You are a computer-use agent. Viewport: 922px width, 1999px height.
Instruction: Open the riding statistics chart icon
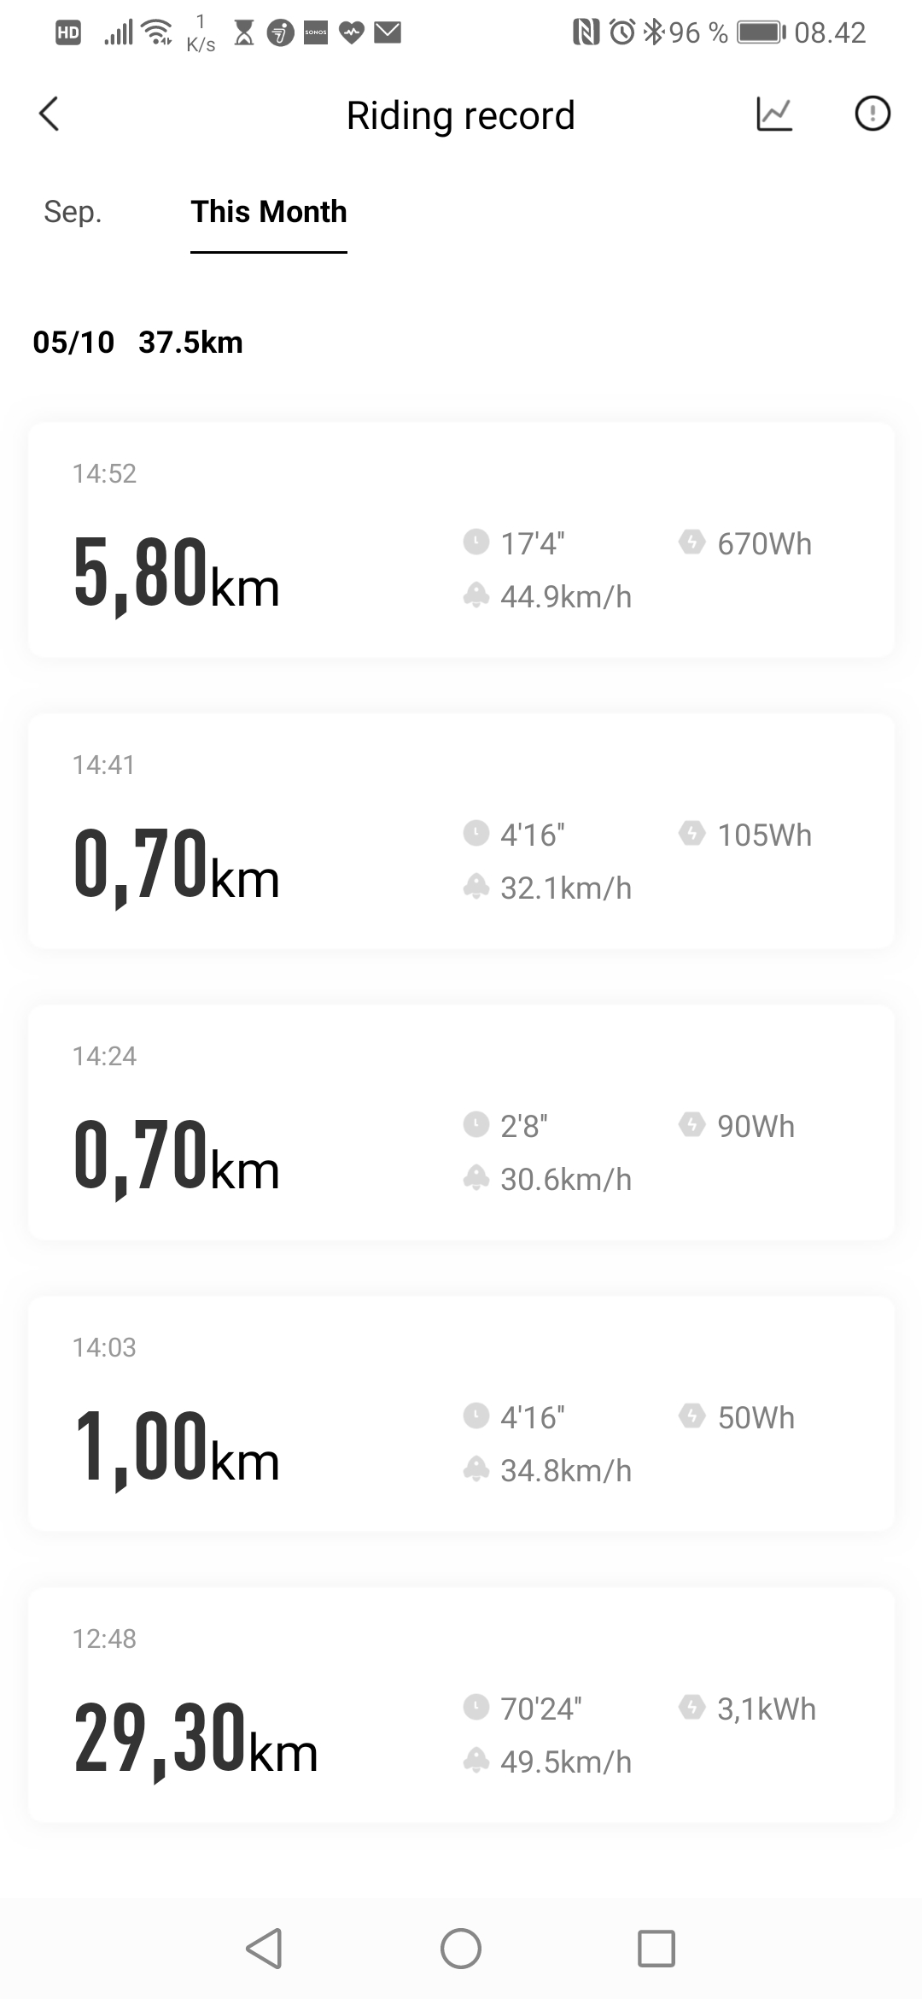(774, 114)
